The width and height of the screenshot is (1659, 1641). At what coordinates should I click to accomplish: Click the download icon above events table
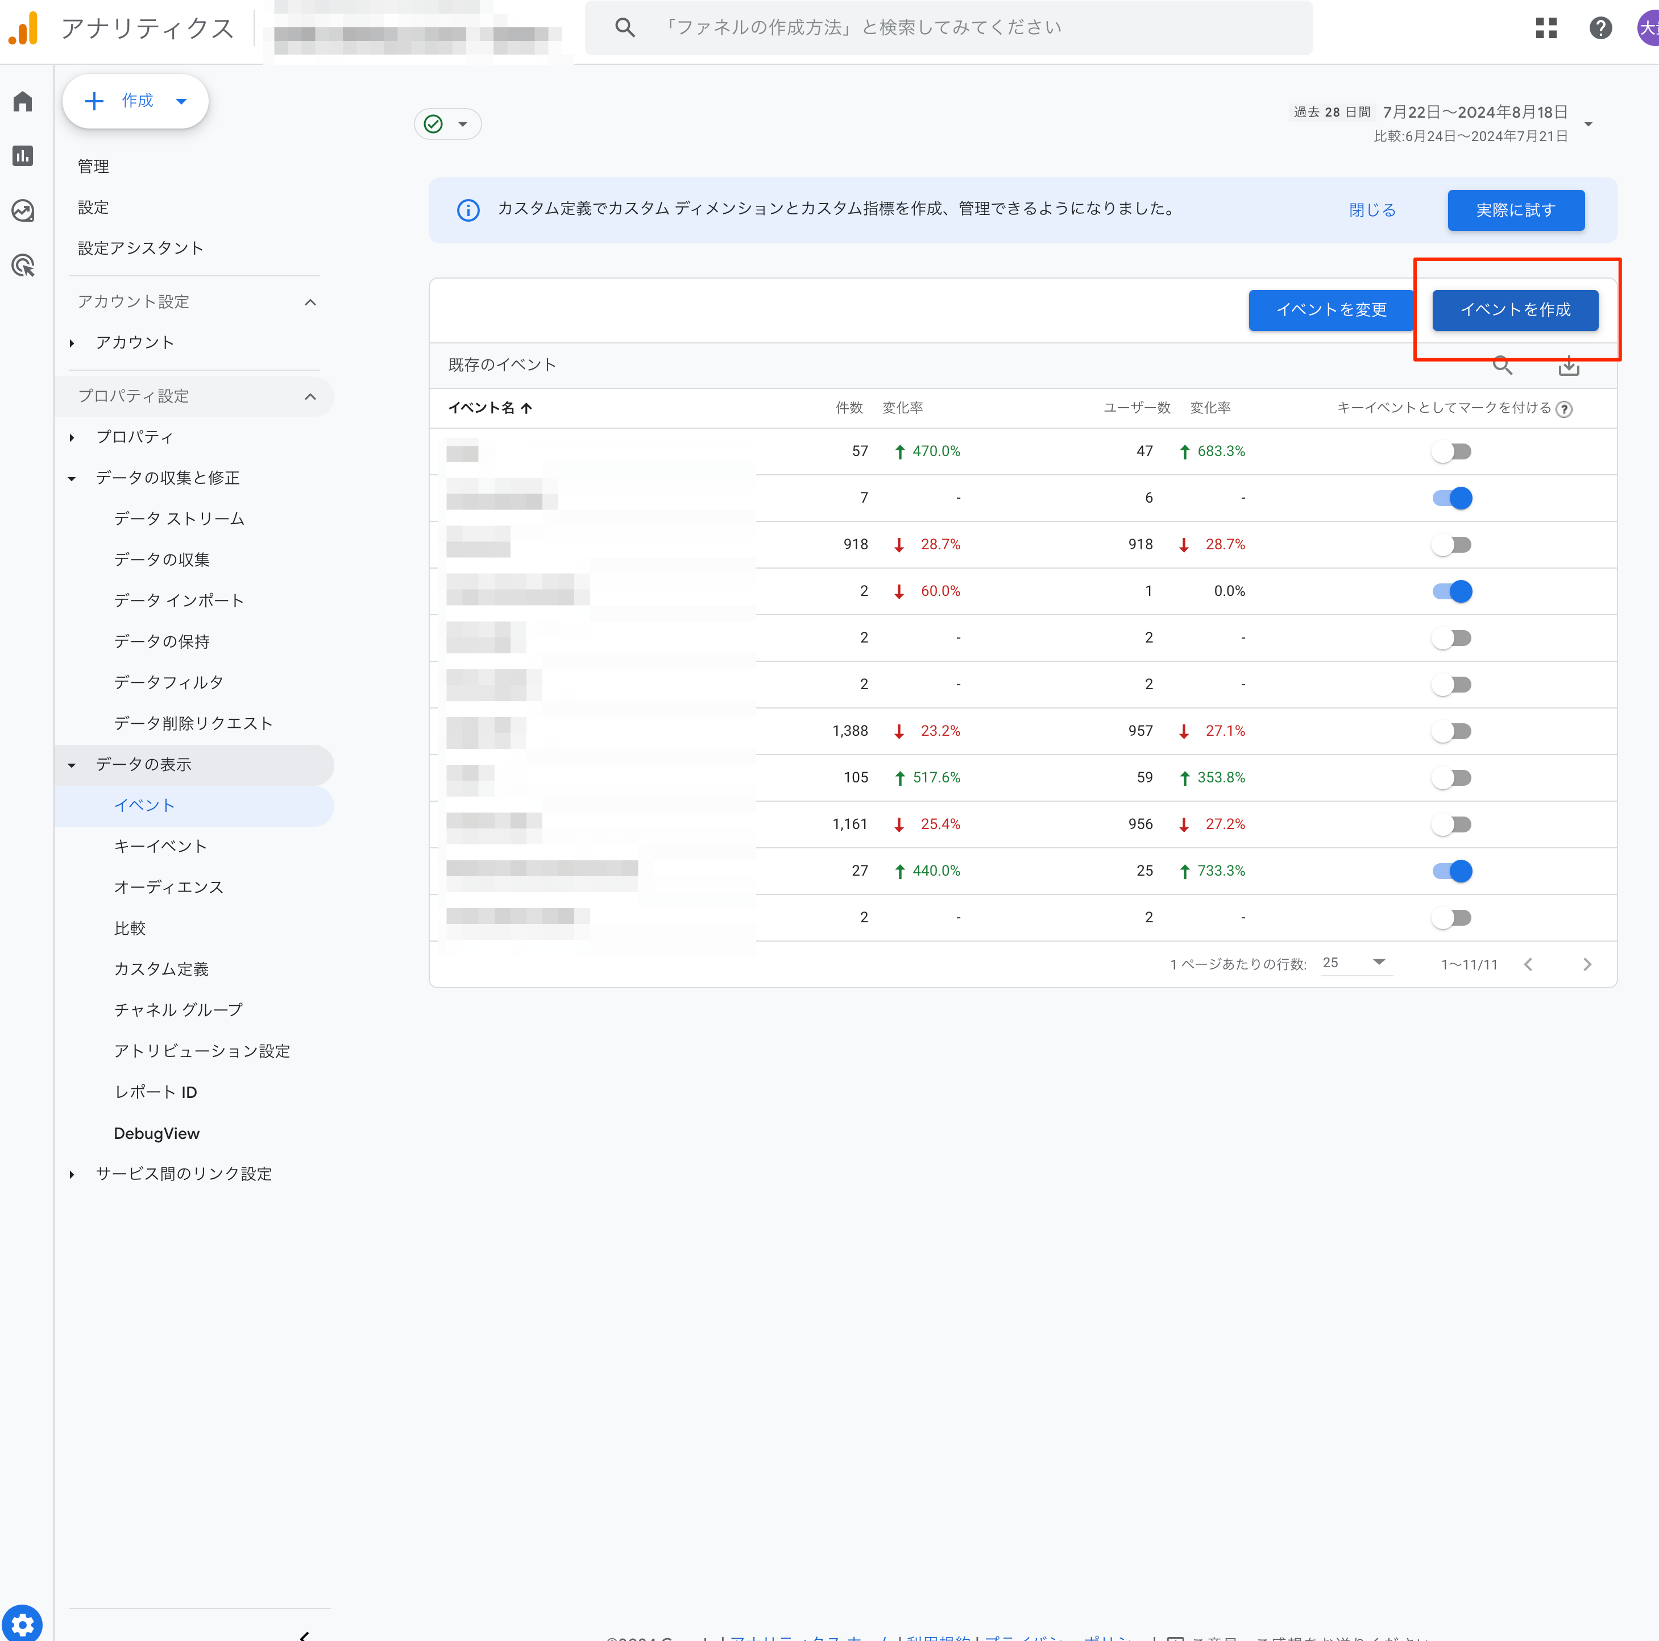click(x=1568, y=366)
